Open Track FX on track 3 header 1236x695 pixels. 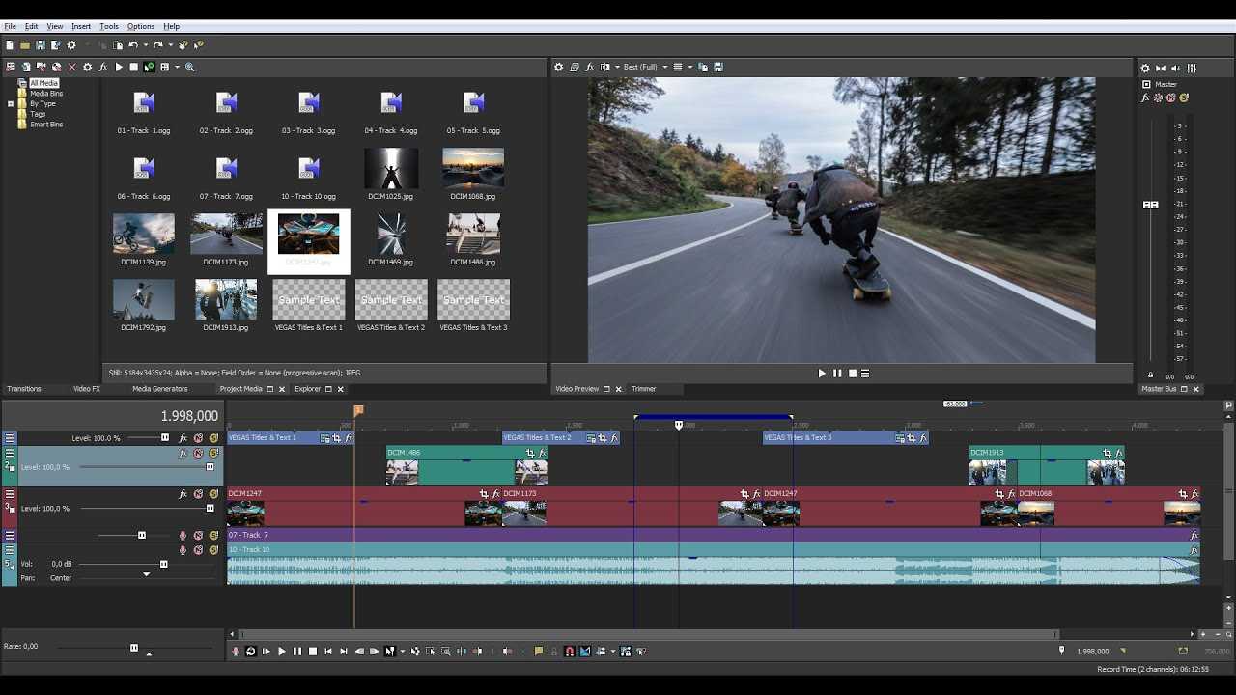coord(183,494)
